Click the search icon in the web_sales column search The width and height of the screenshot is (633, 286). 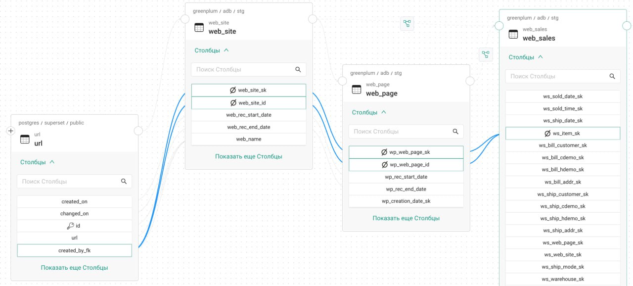point(612,76)
